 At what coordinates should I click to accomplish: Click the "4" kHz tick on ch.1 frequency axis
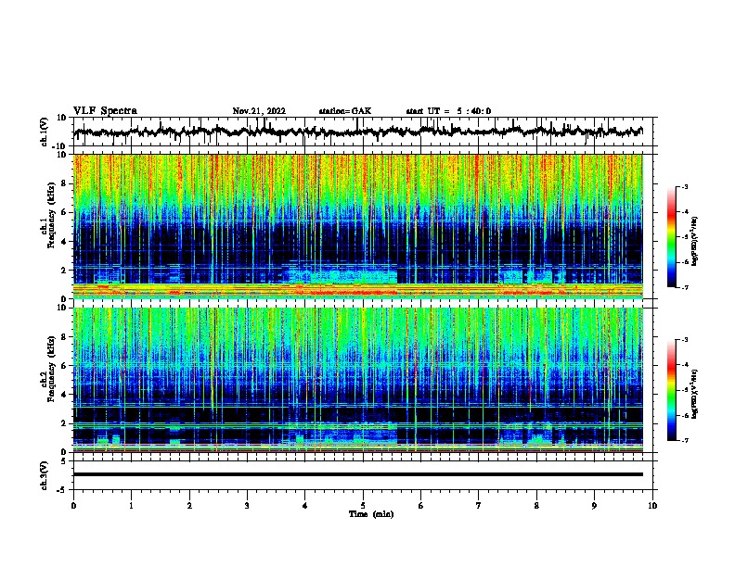[64, 242]
